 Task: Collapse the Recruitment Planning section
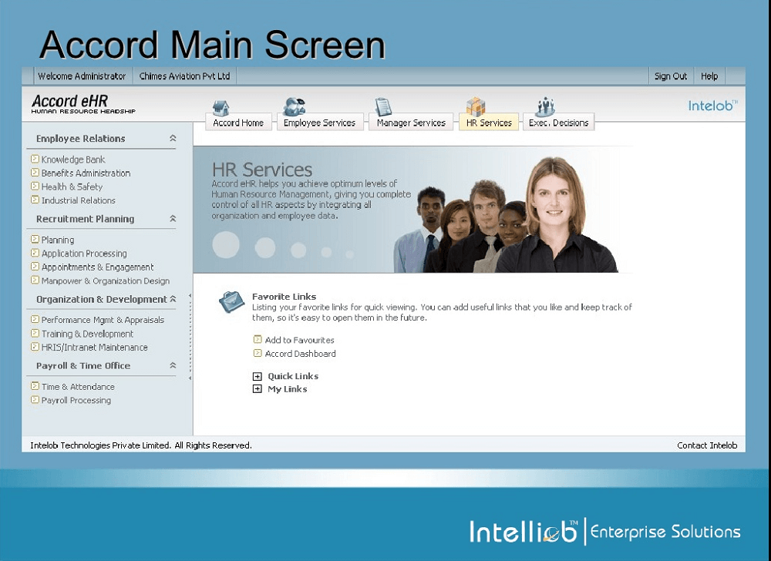173,219
